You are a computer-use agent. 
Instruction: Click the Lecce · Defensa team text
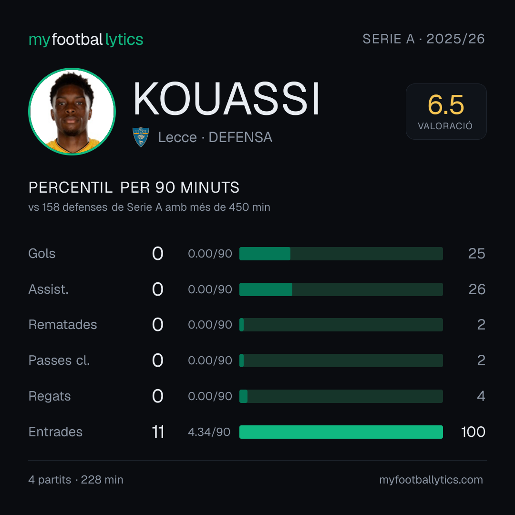pos(215,137)
